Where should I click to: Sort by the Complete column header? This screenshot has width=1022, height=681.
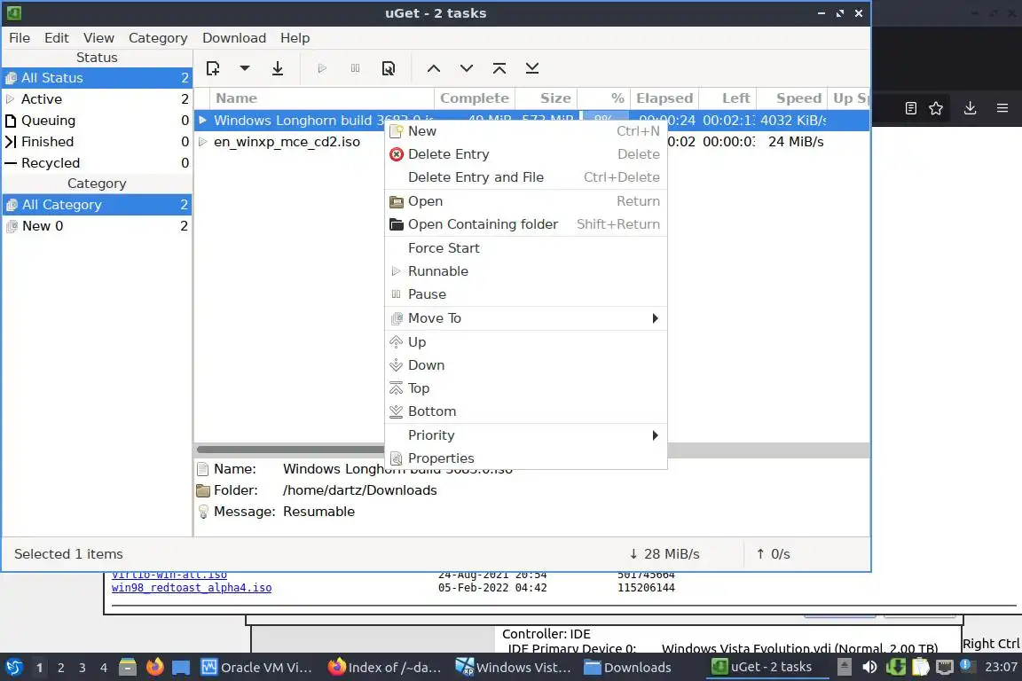pyautogui.click(x=475, y=98)
